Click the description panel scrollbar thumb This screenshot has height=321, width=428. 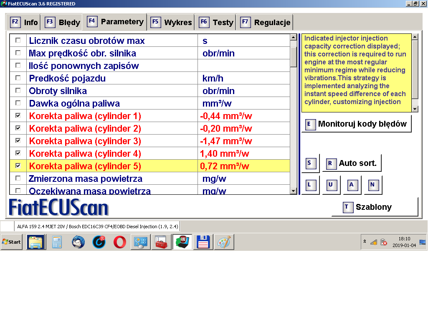(x=415, y=70)
